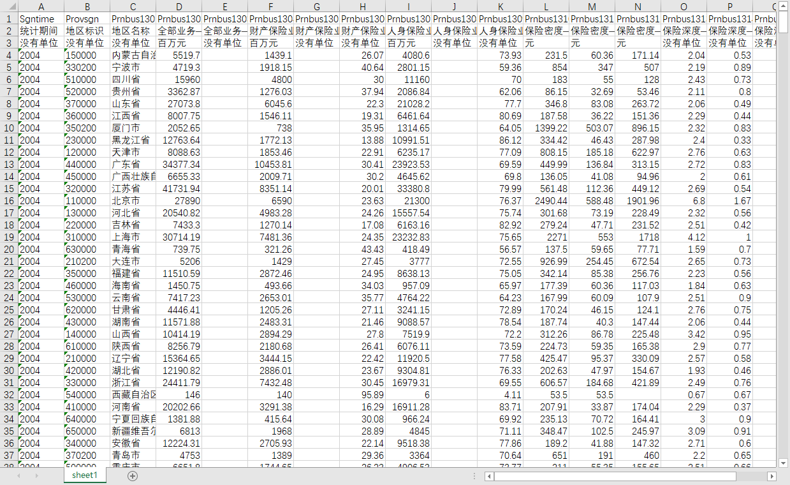Select the 青岛市 cell
The width and height of the screenshot is (790, 485).
(133, 455)
